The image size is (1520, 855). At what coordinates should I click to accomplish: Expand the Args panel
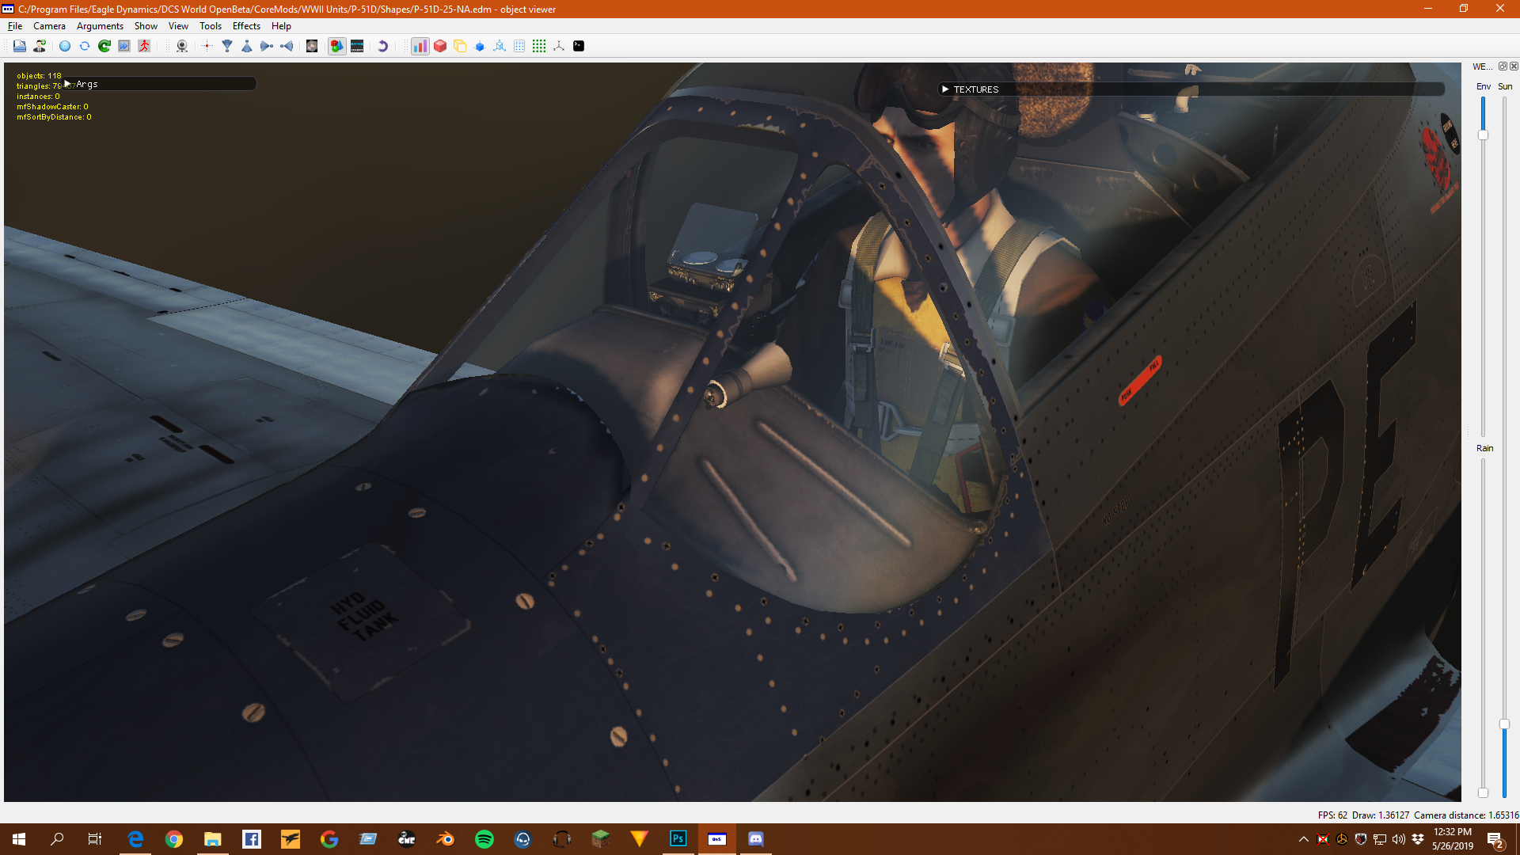point(67,84)
